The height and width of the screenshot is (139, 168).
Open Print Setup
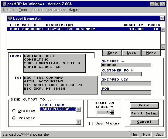(x=144, y=114)
